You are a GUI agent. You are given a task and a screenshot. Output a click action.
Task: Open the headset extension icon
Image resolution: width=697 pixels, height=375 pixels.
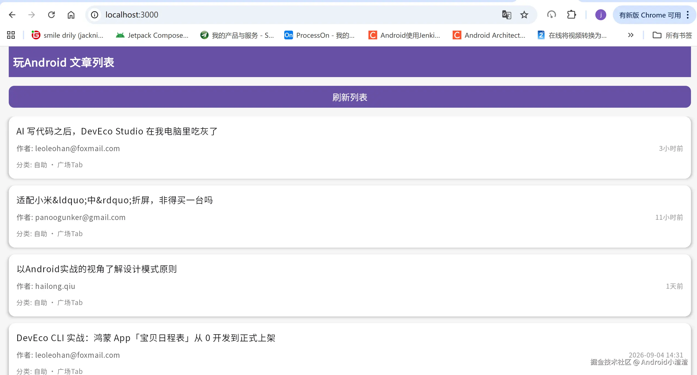(x=551, y=15)
